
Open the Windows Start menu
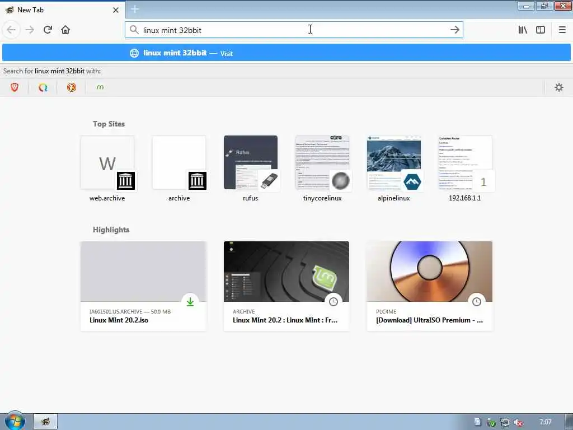(15, 421)
